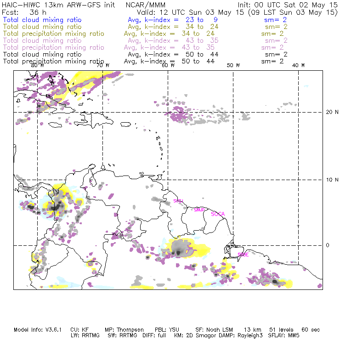The width and height of the screenshot is (340, 340).
Task: Click the 40 W longitude label
Action: (298, 65)
